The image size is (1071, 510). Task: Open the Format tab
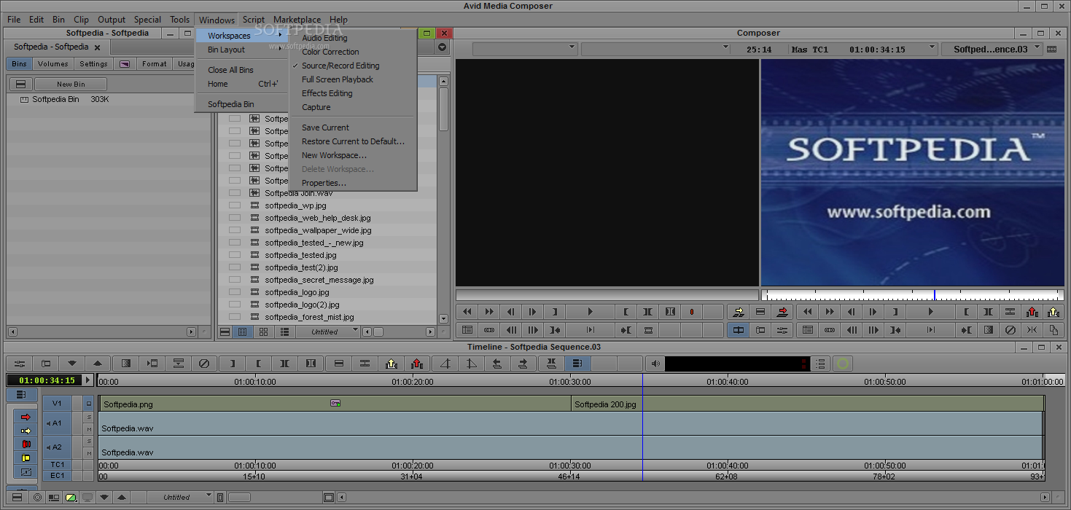coord(155,64)
